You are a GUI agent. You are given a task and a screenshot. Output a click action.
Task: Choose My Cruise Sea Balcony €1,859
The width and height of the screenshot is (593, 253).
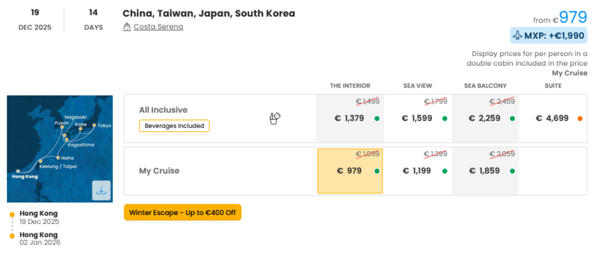click(485, 171)
